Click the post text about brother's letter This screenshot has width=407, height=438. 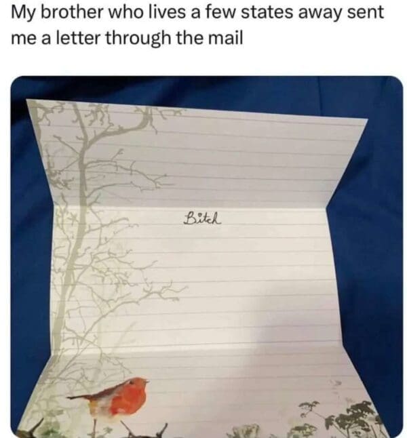[197, 24]
